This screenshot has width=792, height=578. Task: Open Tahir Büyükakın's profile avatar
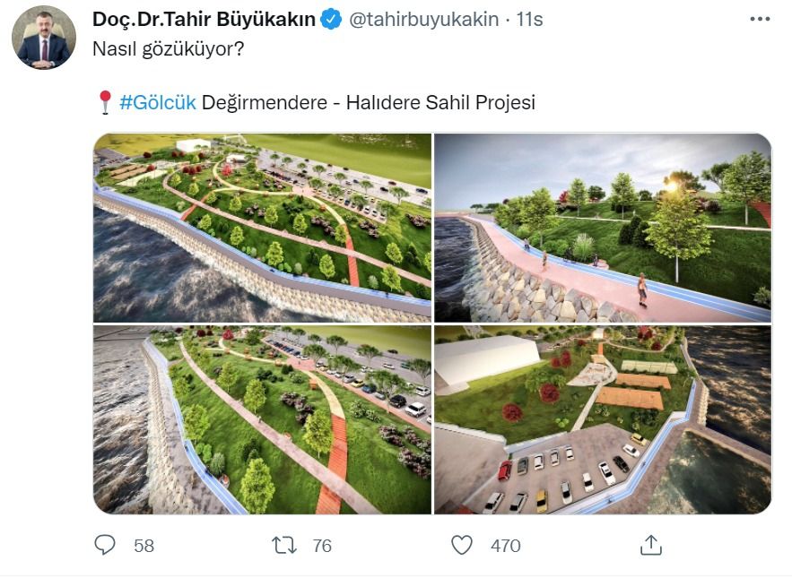pyautogui.click(x=44, y=38)
